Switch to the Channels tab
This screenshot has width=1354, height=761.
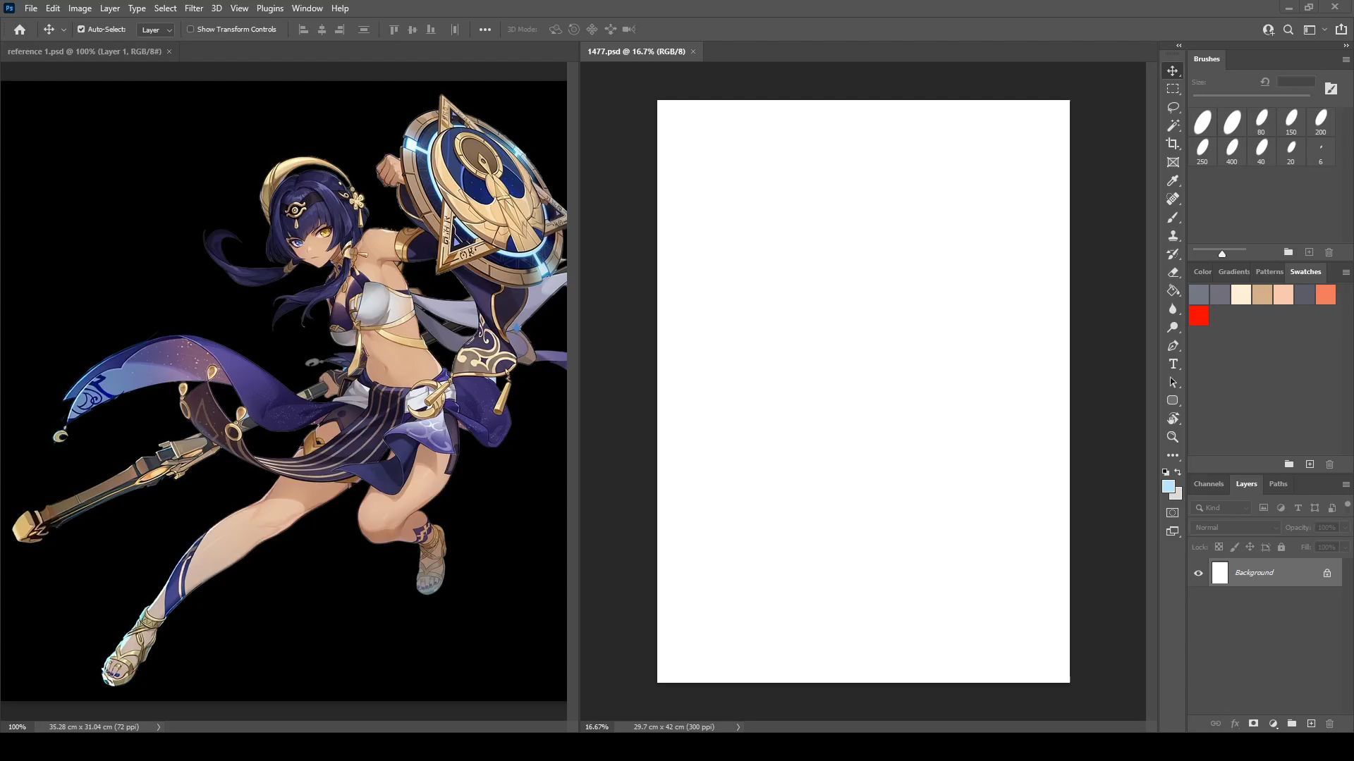pos(1208,484)
